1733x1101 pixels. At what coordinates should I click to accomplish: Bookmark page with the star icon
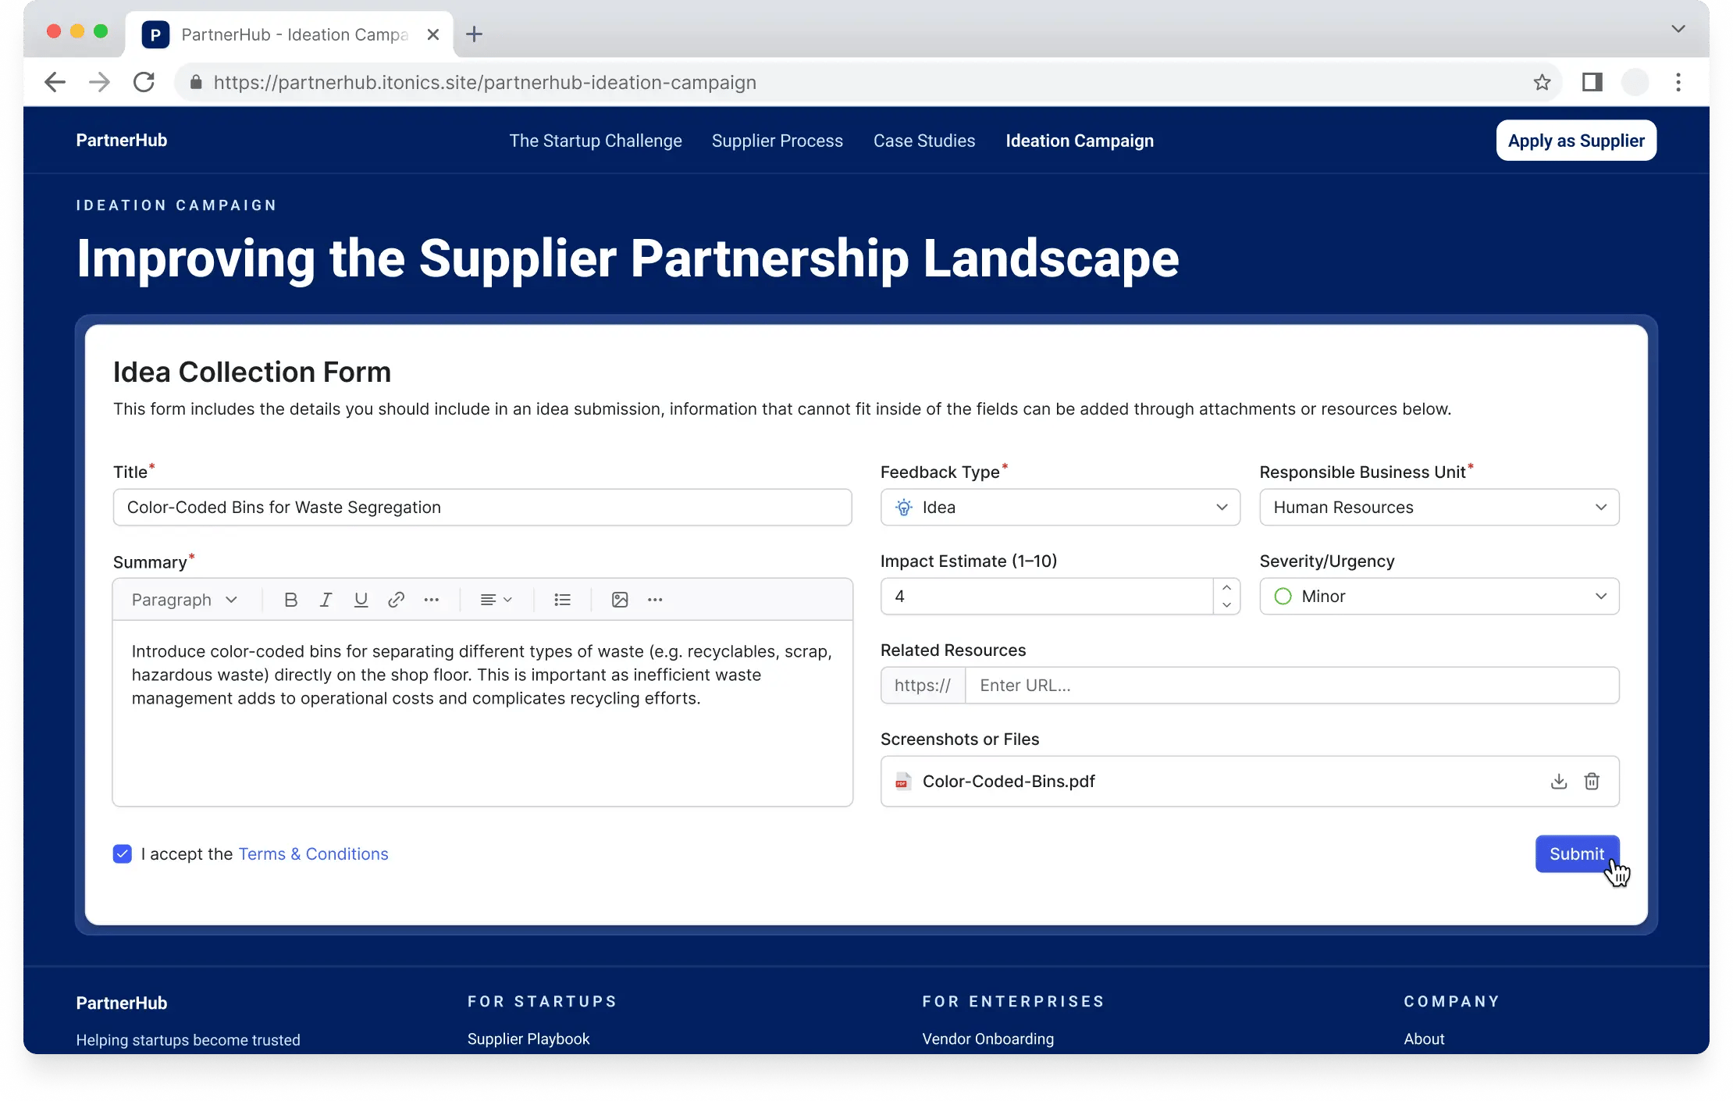1541,82
